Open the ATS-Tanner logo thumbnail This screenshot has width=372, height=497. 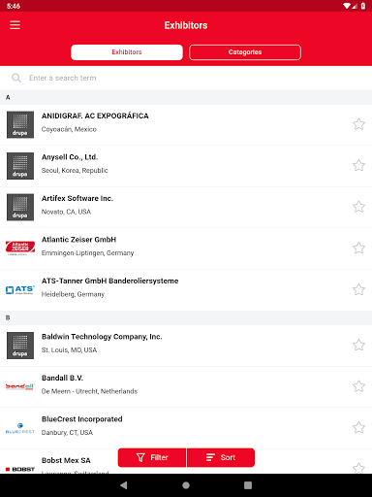click(20, 289)
